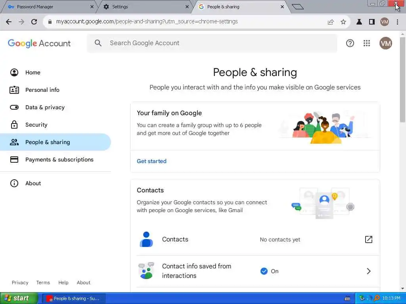Expand Contact info saved from interactions chevron
This screenshot has height=304, width=406.
click(369, 271)
